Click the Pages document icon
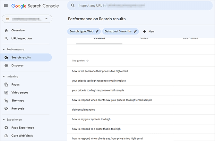215x141 pixels. (6, 84)
